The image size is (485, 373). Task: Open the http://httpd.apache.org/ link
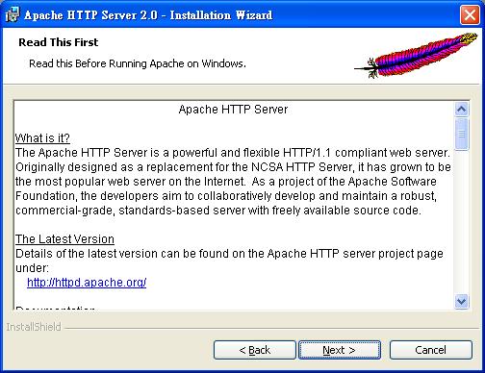[x=87, y=283]
